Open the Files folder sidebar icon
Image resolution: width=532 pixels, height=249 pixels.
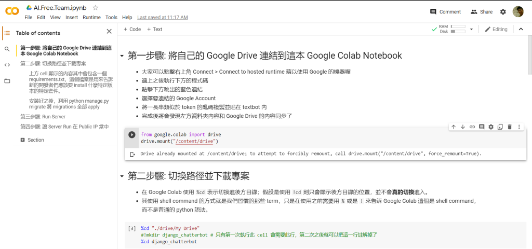coord(7,81)
